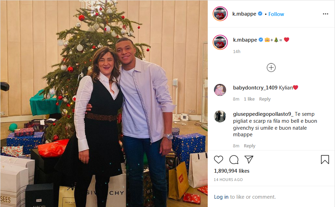Click the Log in link
Screen dimensions: 335x207
point(221,197)
